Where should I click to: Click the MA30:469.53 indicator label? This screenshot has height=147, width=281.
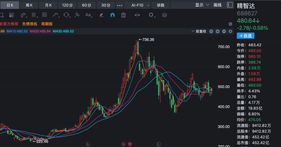tap(63, 31)
